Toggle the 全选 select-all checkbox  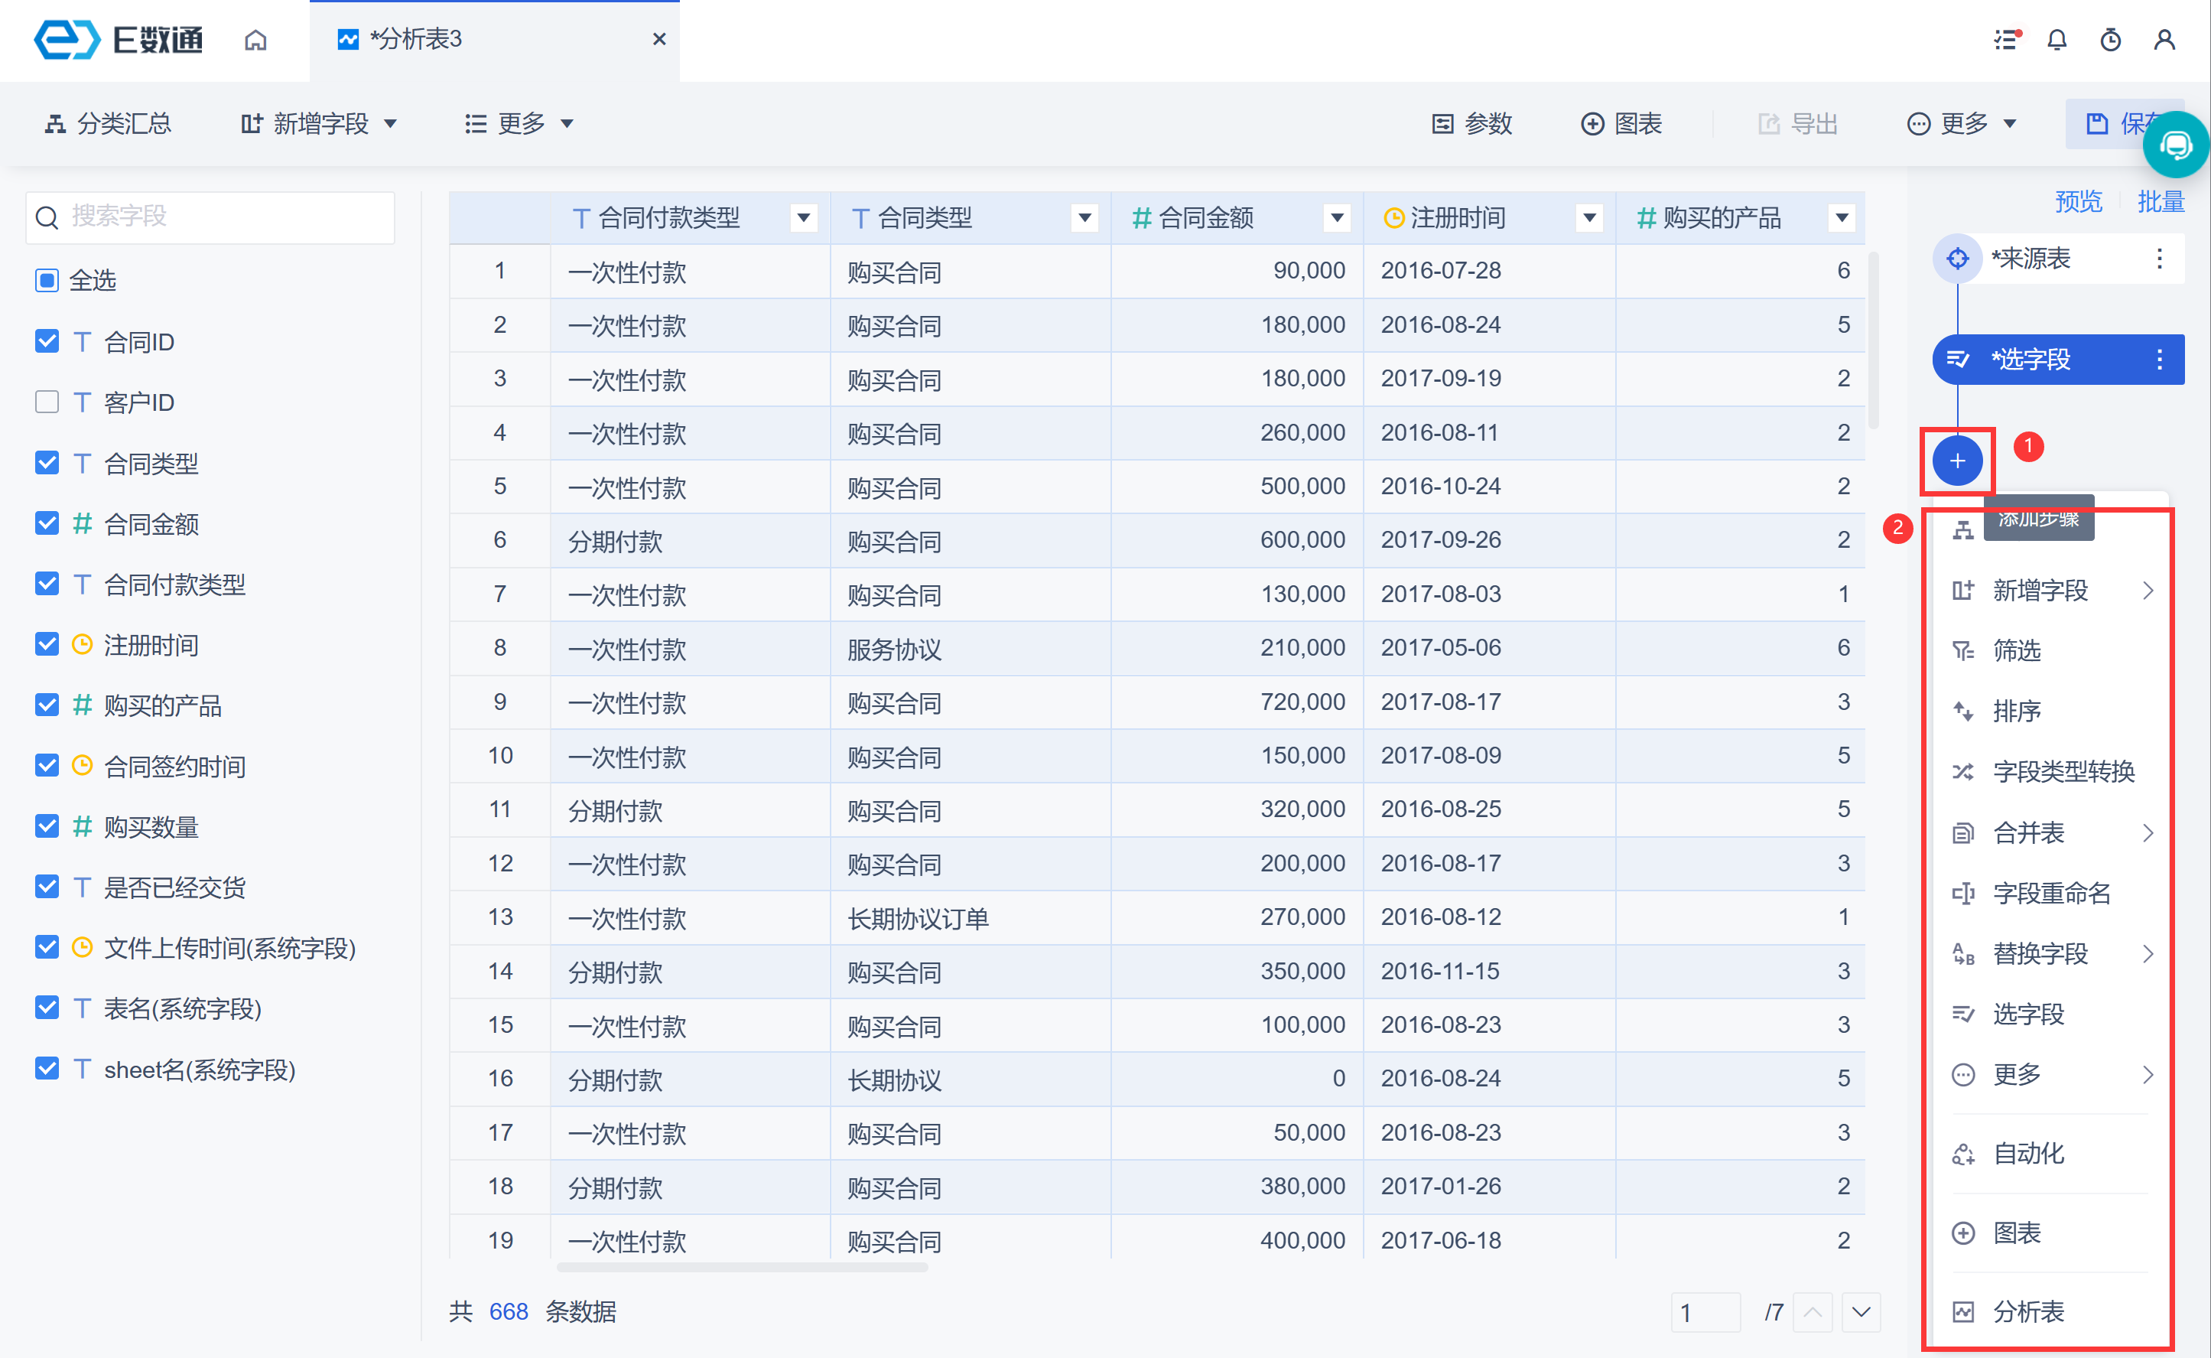pos(47,280)
